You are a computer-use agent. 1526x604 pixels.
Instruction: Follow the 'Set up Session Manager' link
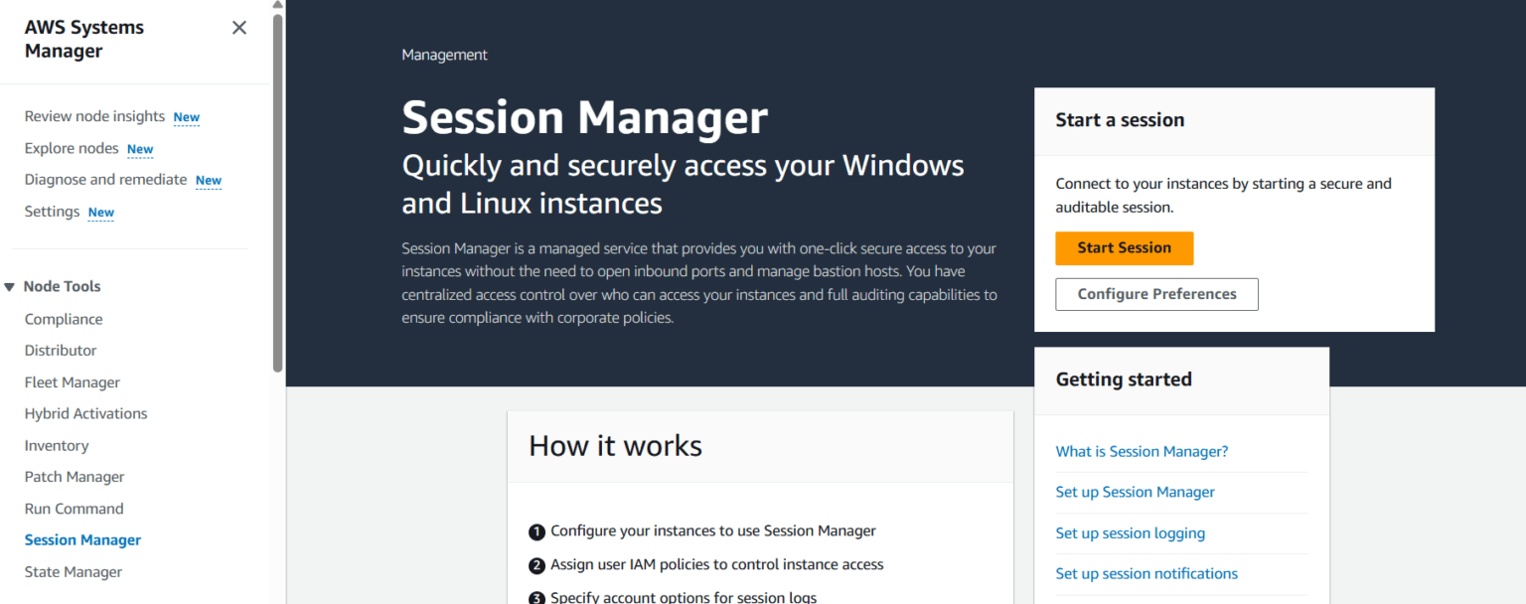(1135, 492)
